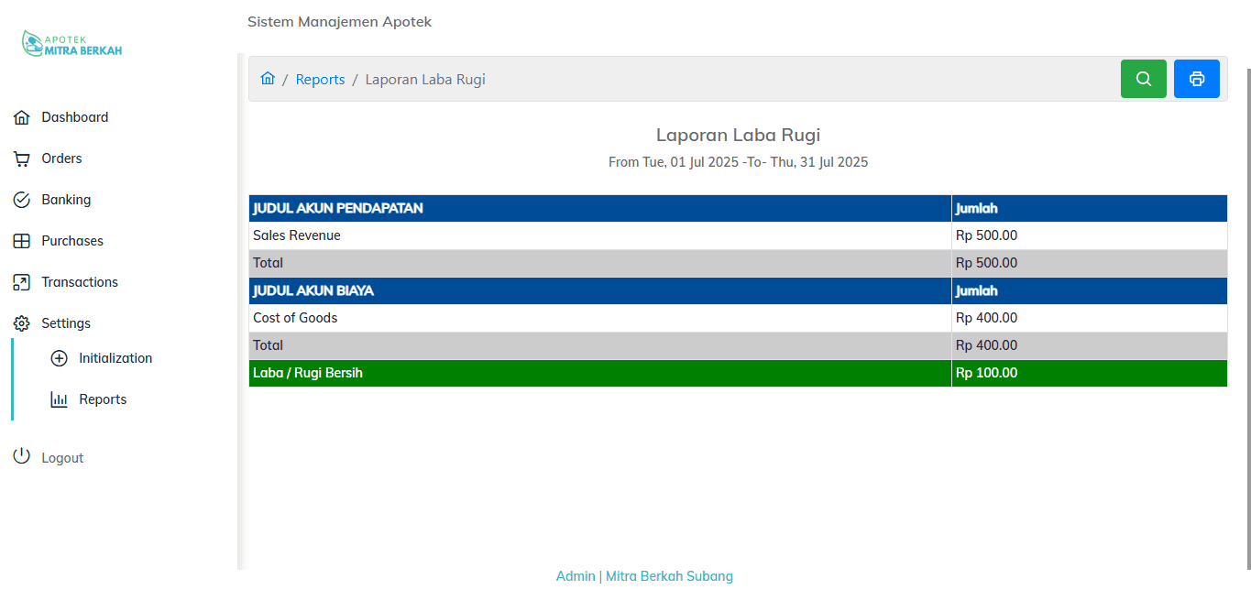Click the Reports bar chart icon
Image resolution: width=1251 pixels, height=590 pixels.
[x=60, y=399]
